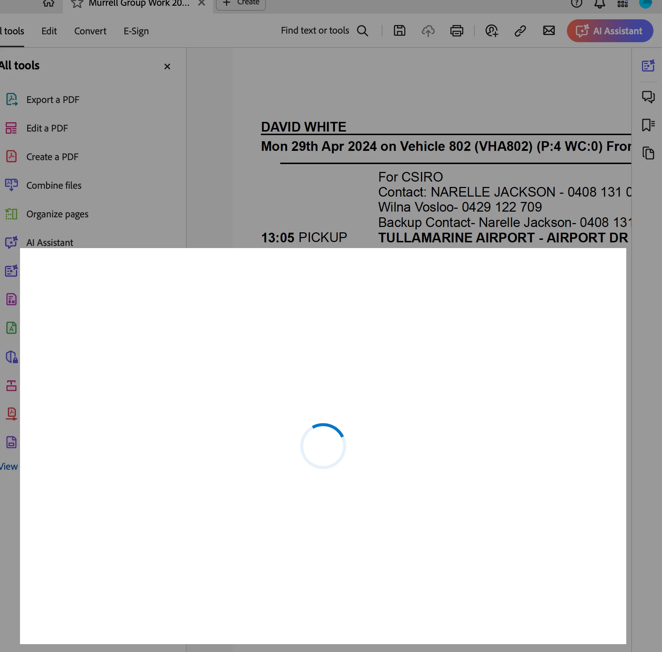Copy a share link using the link icon

click(x=520, y=31)
